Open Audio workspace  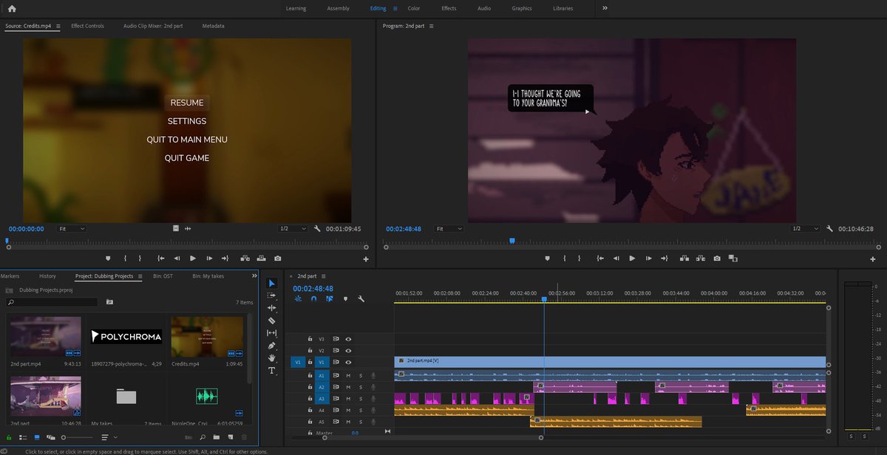tap(484, 8)
